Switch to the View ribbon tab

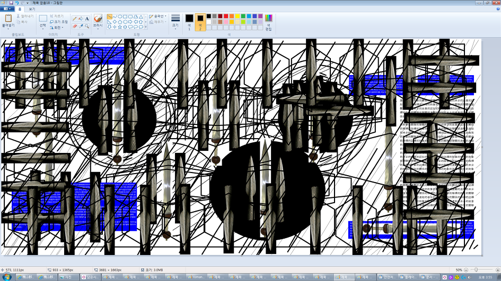point(32,9)
